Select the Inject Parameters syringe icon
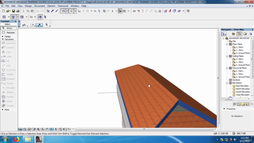 pyautogui.click(x=56, y=11)
